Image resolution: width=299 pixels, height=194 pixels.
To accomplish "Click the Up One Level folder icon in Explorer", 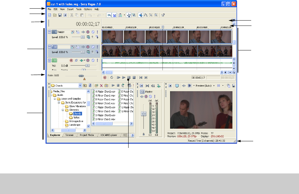I will (85, 86).
